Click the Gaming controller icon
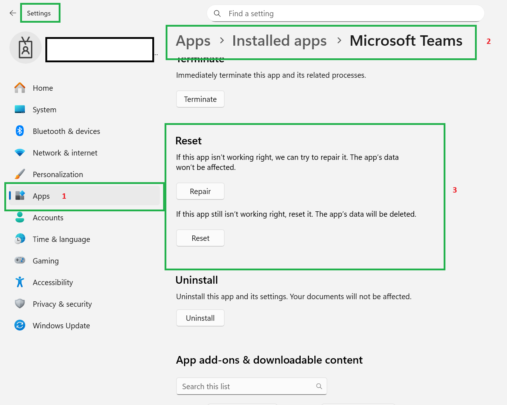This screenshot has height=405, width=507. tap(20, 260)
